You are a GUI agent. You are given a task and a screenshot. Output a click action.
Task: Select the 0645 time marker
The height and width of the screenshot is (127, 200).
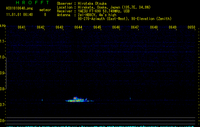click(97, 27)
